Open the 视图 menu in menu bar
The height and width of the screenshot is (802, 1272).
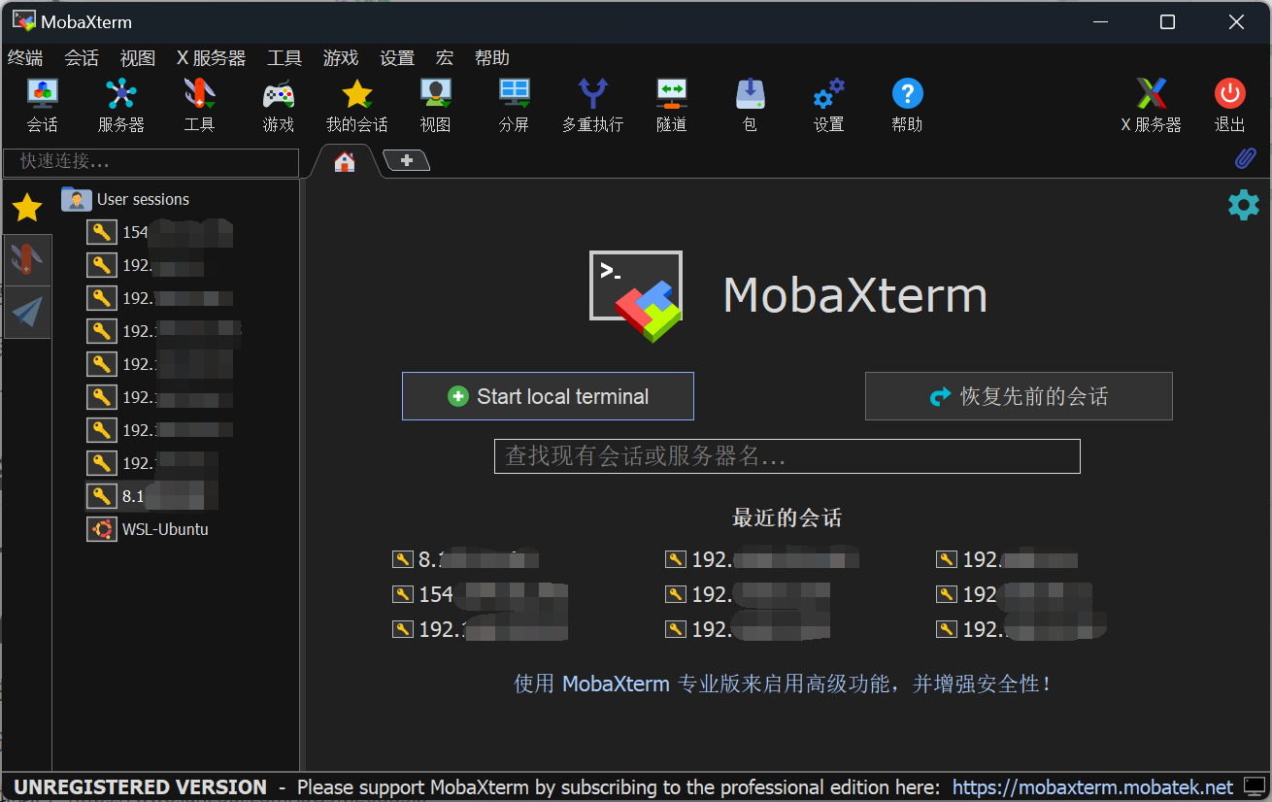point(138,58)
